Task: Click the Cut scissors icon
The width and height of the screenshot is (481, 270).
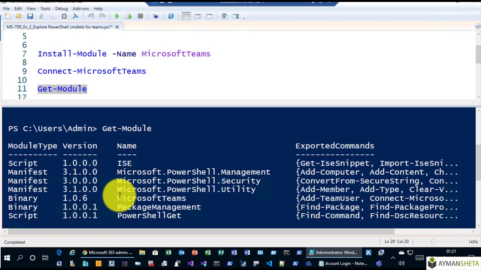Action: (x=41, y=16)
